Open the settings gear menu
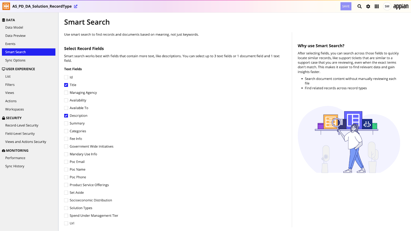The width and height of the screenshot is (411, 231). (x=368, y=6)
